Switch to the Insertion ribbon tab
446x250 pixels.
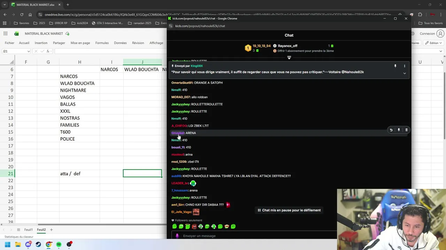coord(41,43)
